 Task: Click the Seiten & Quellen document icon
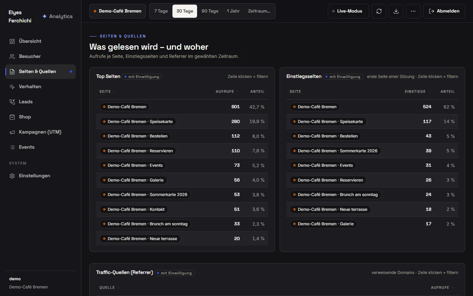coord(12,72)
